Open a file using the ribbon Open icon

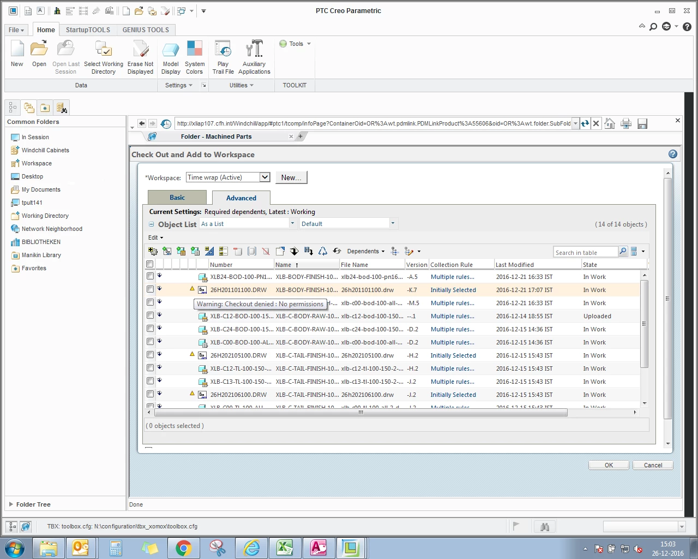tap(39, 53)
